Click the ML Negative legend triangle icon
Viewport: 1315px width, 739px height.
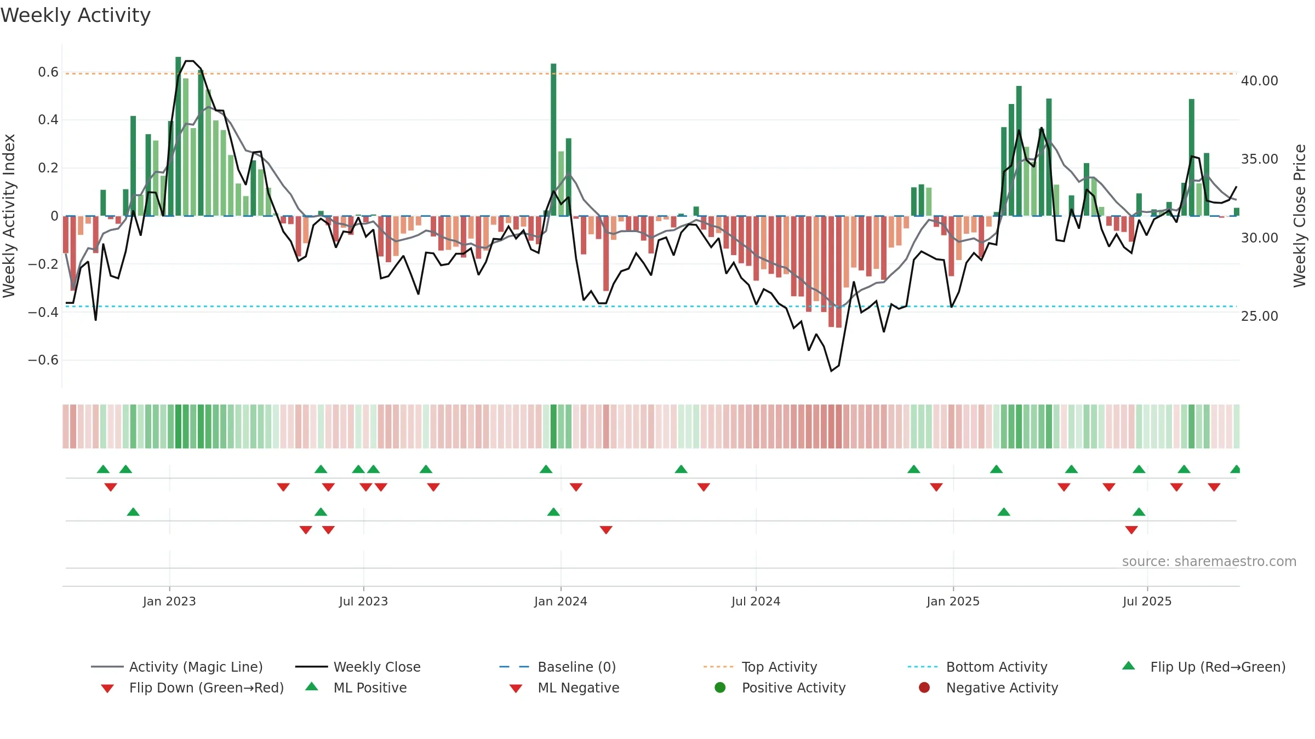(516, 688)
